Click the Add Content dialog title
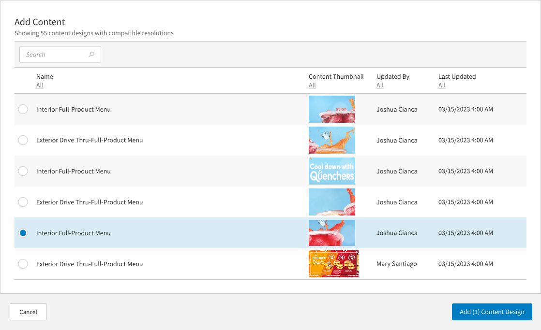Screen dimensions: 541x330 [x=40, y=22]
